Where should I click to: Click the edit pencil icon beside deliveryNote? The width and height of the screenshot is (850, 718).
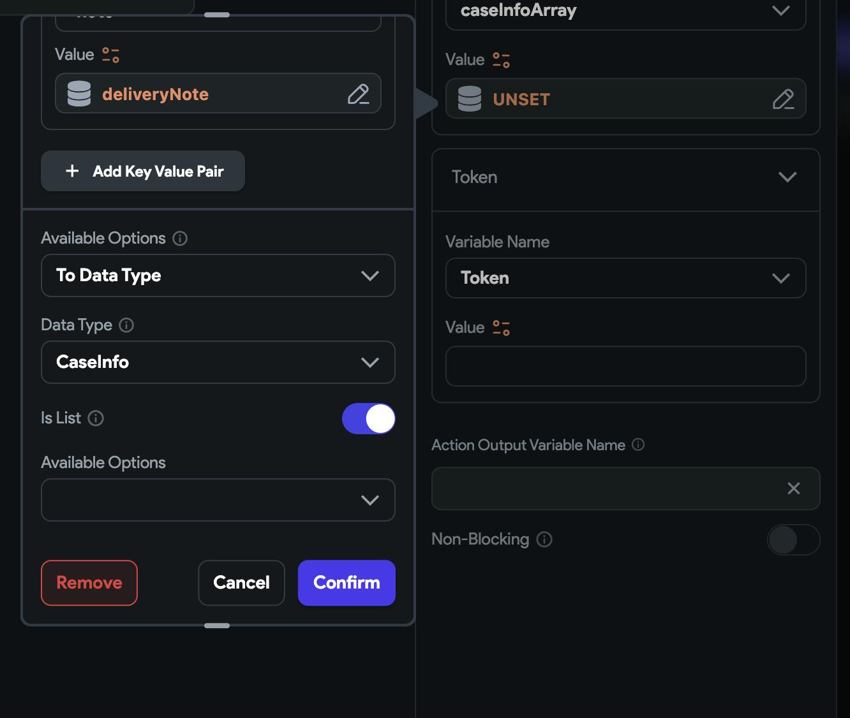[x=358, y=94]
